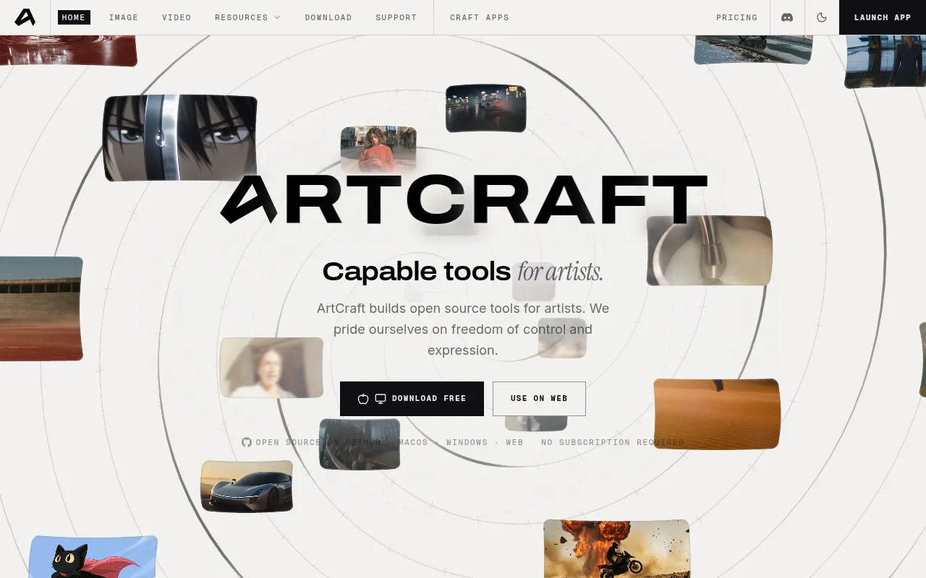Toggle dark mode with the moon icon
Viewport: 926px width, 578px height.
click(x=822, y=17)
